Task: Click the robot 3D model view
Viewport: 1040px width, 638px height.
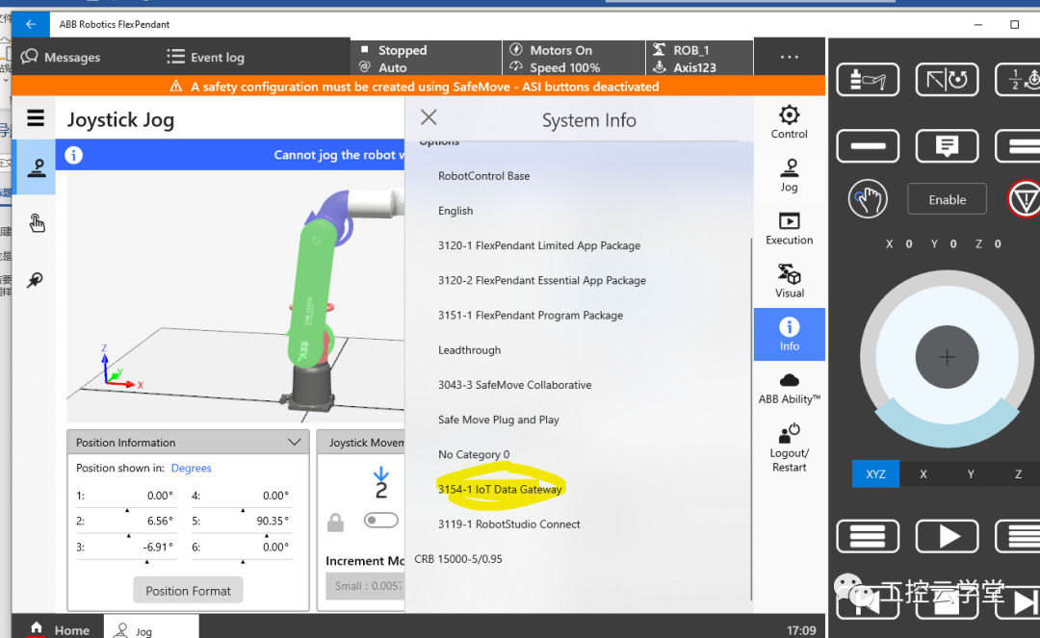Action: coord(236,296)
